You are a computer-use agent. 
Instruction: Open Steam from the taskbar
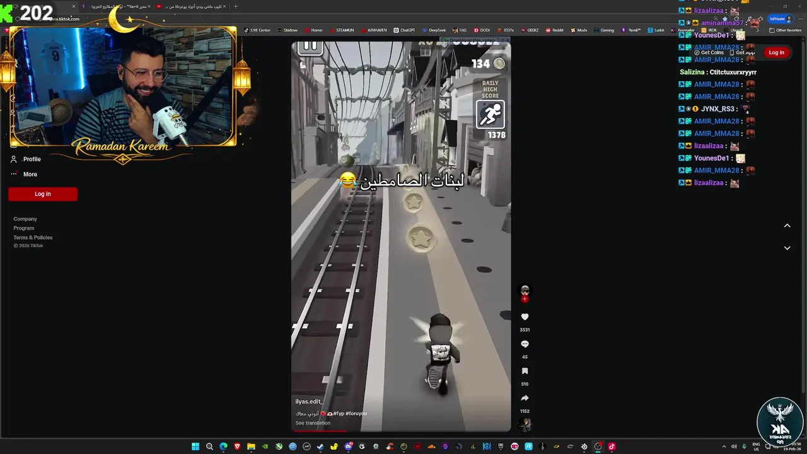[x=320, y=446]
